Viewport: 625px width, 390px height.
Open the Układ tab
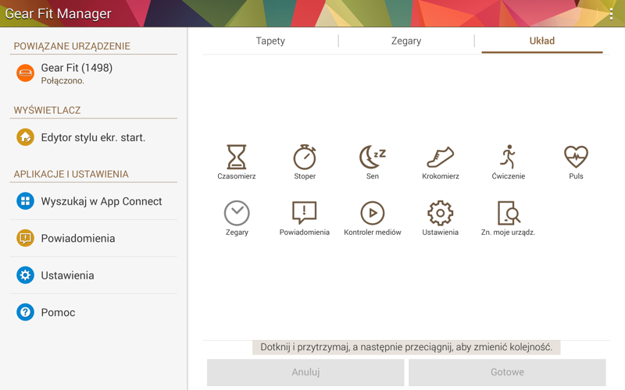[x=541, y=41]
